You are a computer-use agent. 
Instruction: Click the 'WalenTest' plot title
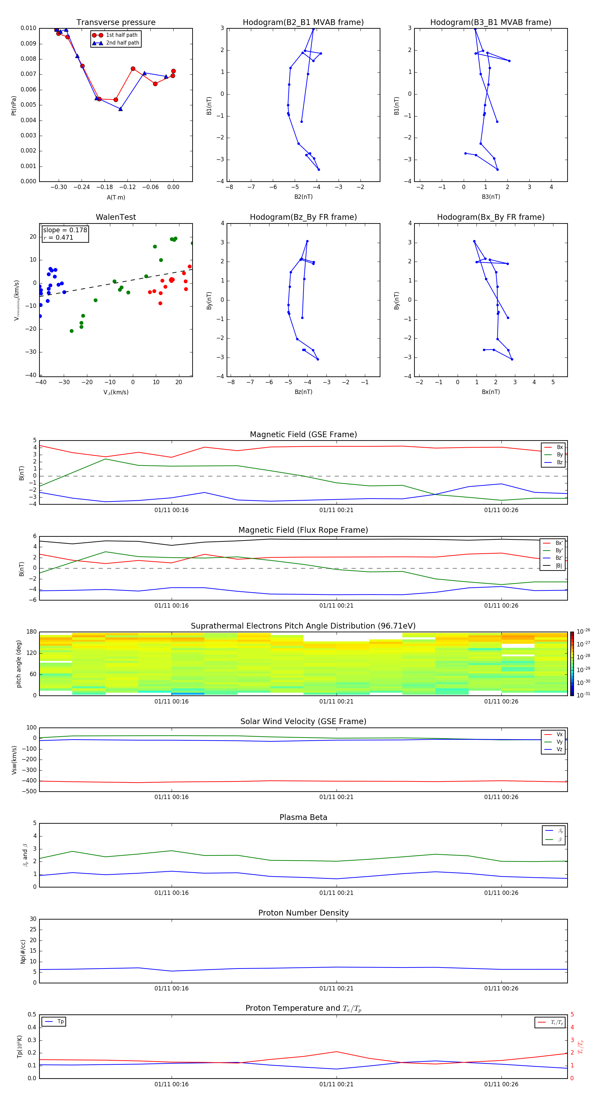[116, 217]
